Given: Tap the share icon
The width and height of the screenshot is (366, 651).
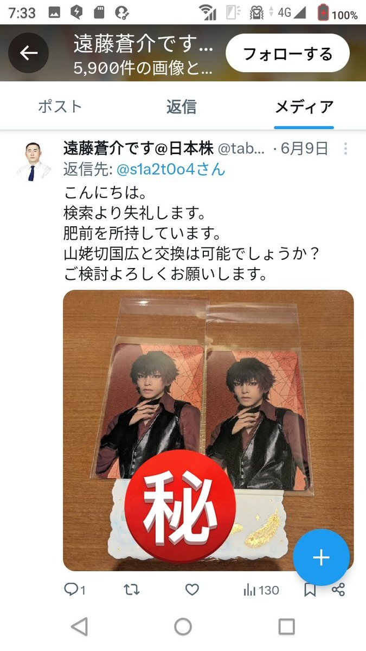Looking at the screenshot, I should pyautogui.click(x=338, y=590).
